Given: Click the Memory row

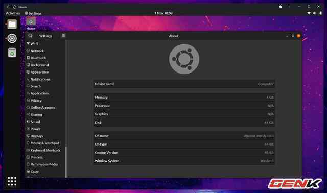Looking at the screenshot, I should 184,98.
